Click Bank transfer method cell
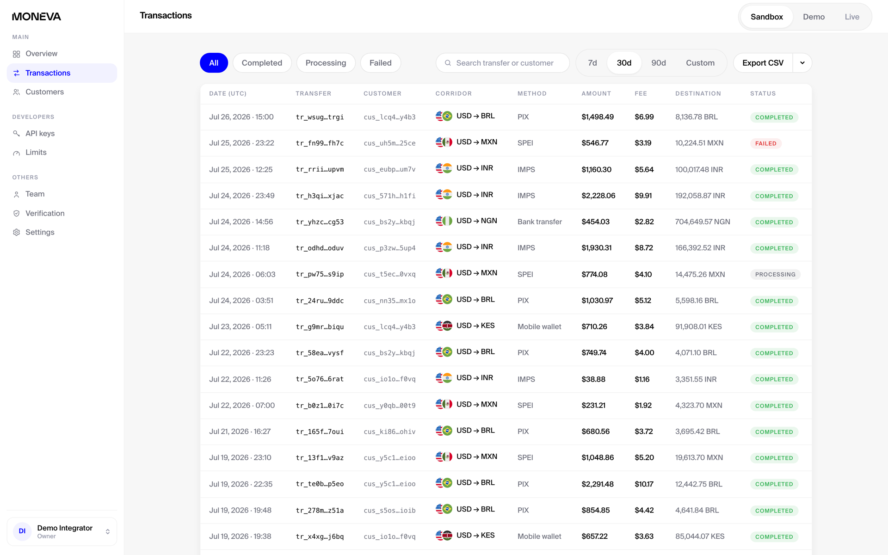 [539, 222]
